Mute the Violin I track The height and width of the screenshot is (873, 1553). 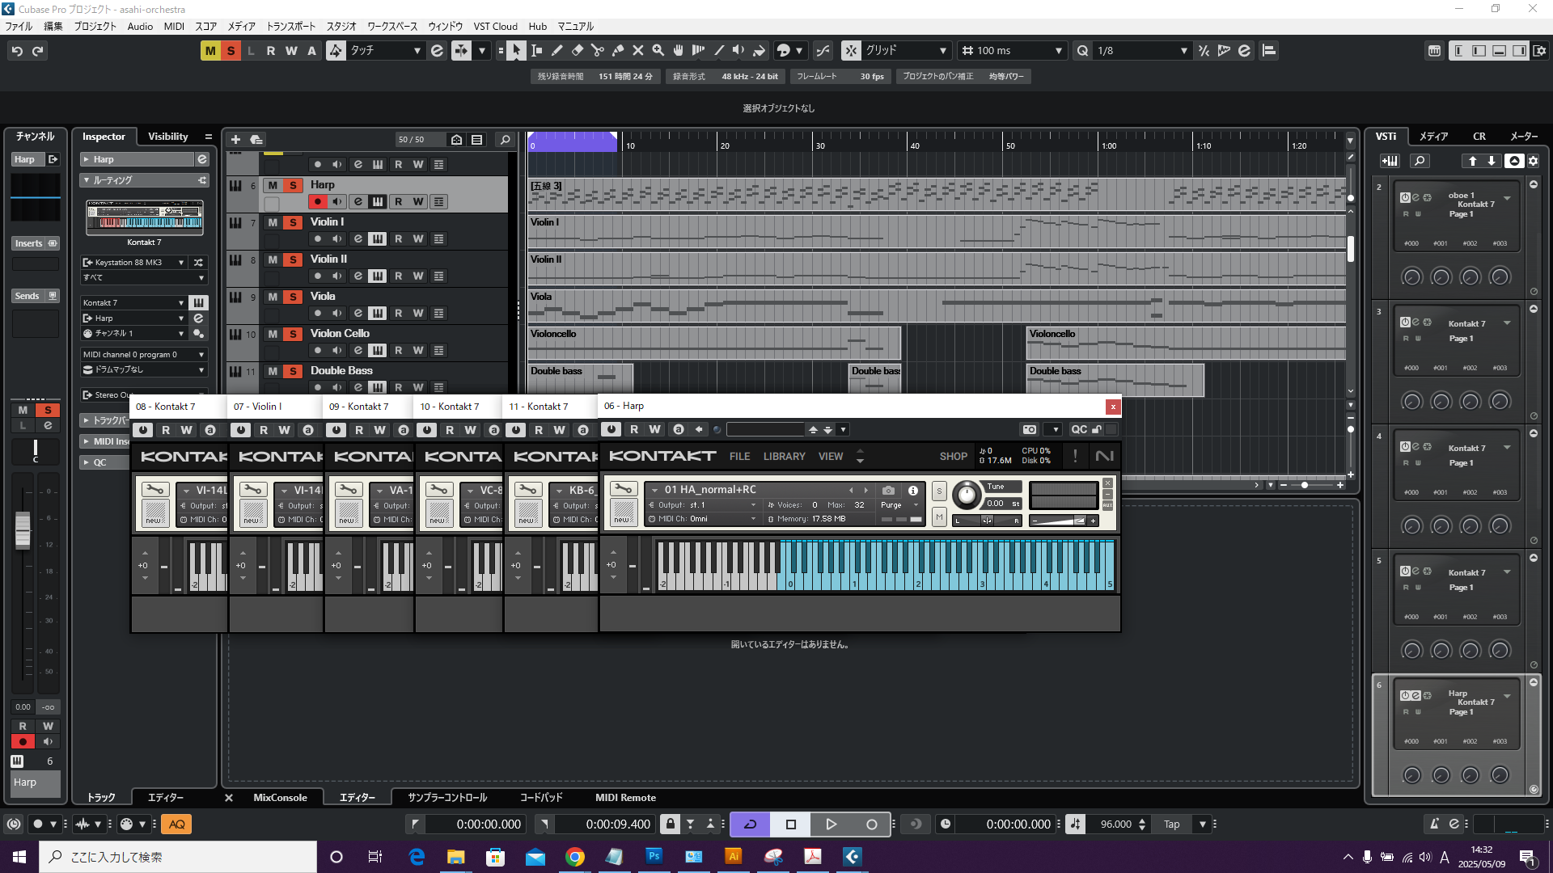tap(273, 222)
